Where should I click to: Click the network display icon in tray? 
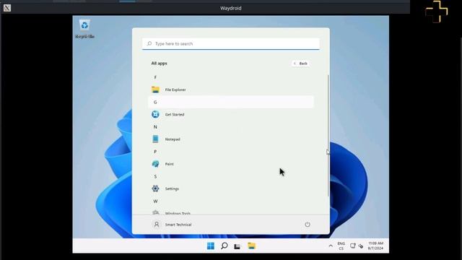[x=353, y=246]
